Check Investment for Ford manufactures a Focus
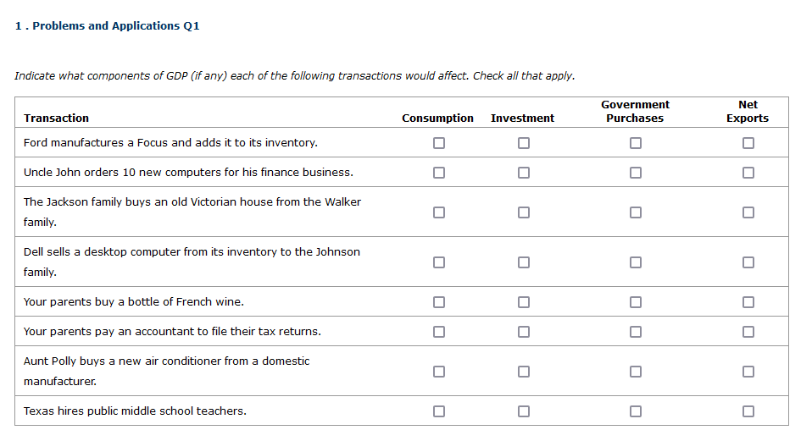The image size is (812, 441). [x=524, y=143]
